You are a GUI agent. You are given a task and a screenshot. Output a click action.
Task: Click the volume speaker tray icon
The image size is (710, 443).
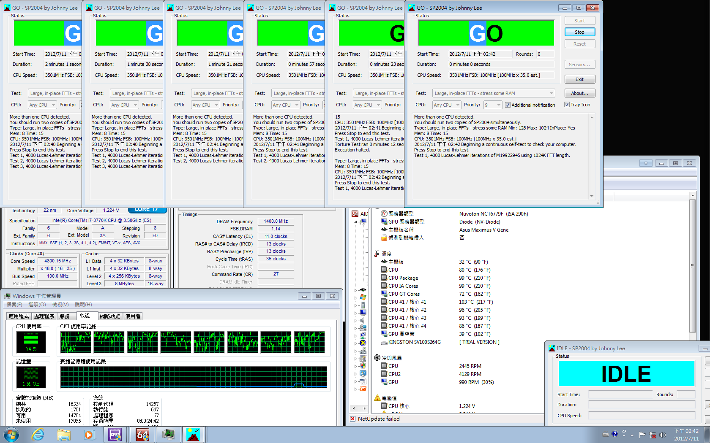pos(662,435)
